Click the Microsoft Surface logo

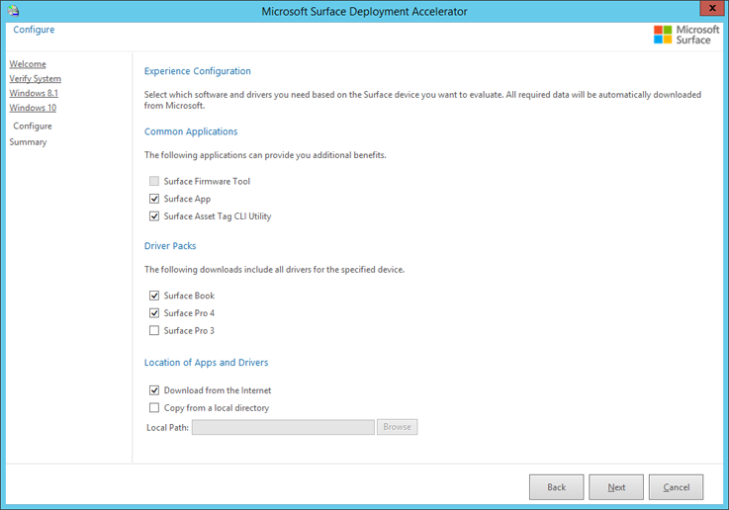[686, 35]
